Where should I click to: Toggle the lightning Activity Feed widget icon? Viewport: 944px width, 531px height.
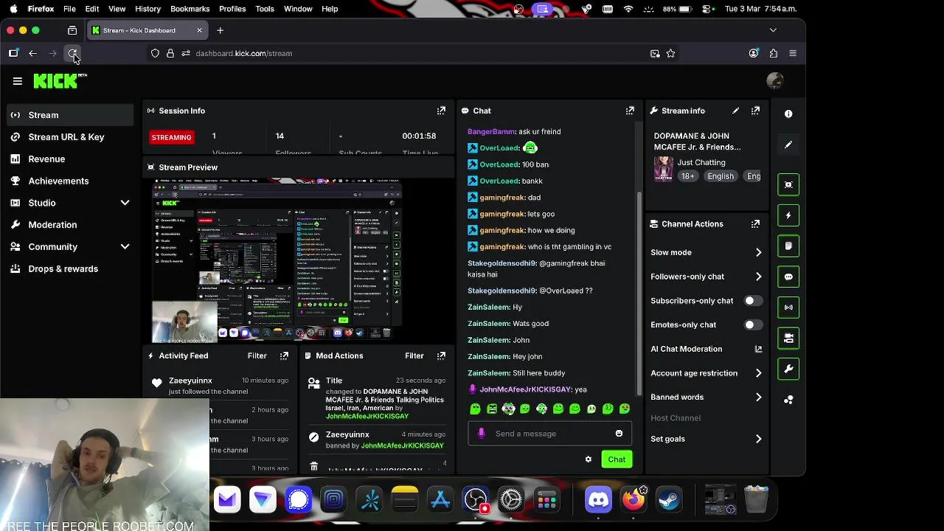coord(788,215)
